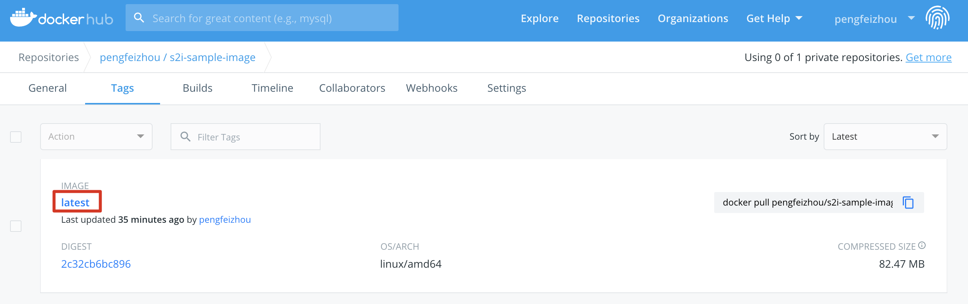This screenshot has width=968, height=304.
Task: Check the latest tag row checkbox
Action: (x=16, y=226)
